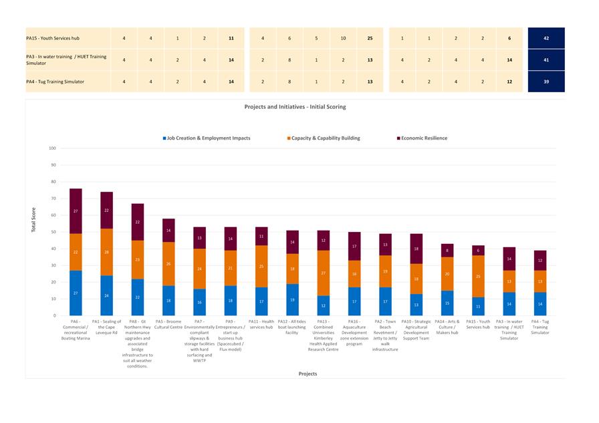599x423 pixels.
Task: Click the orange segment of the PA13 bar
Action: [324, 273]
